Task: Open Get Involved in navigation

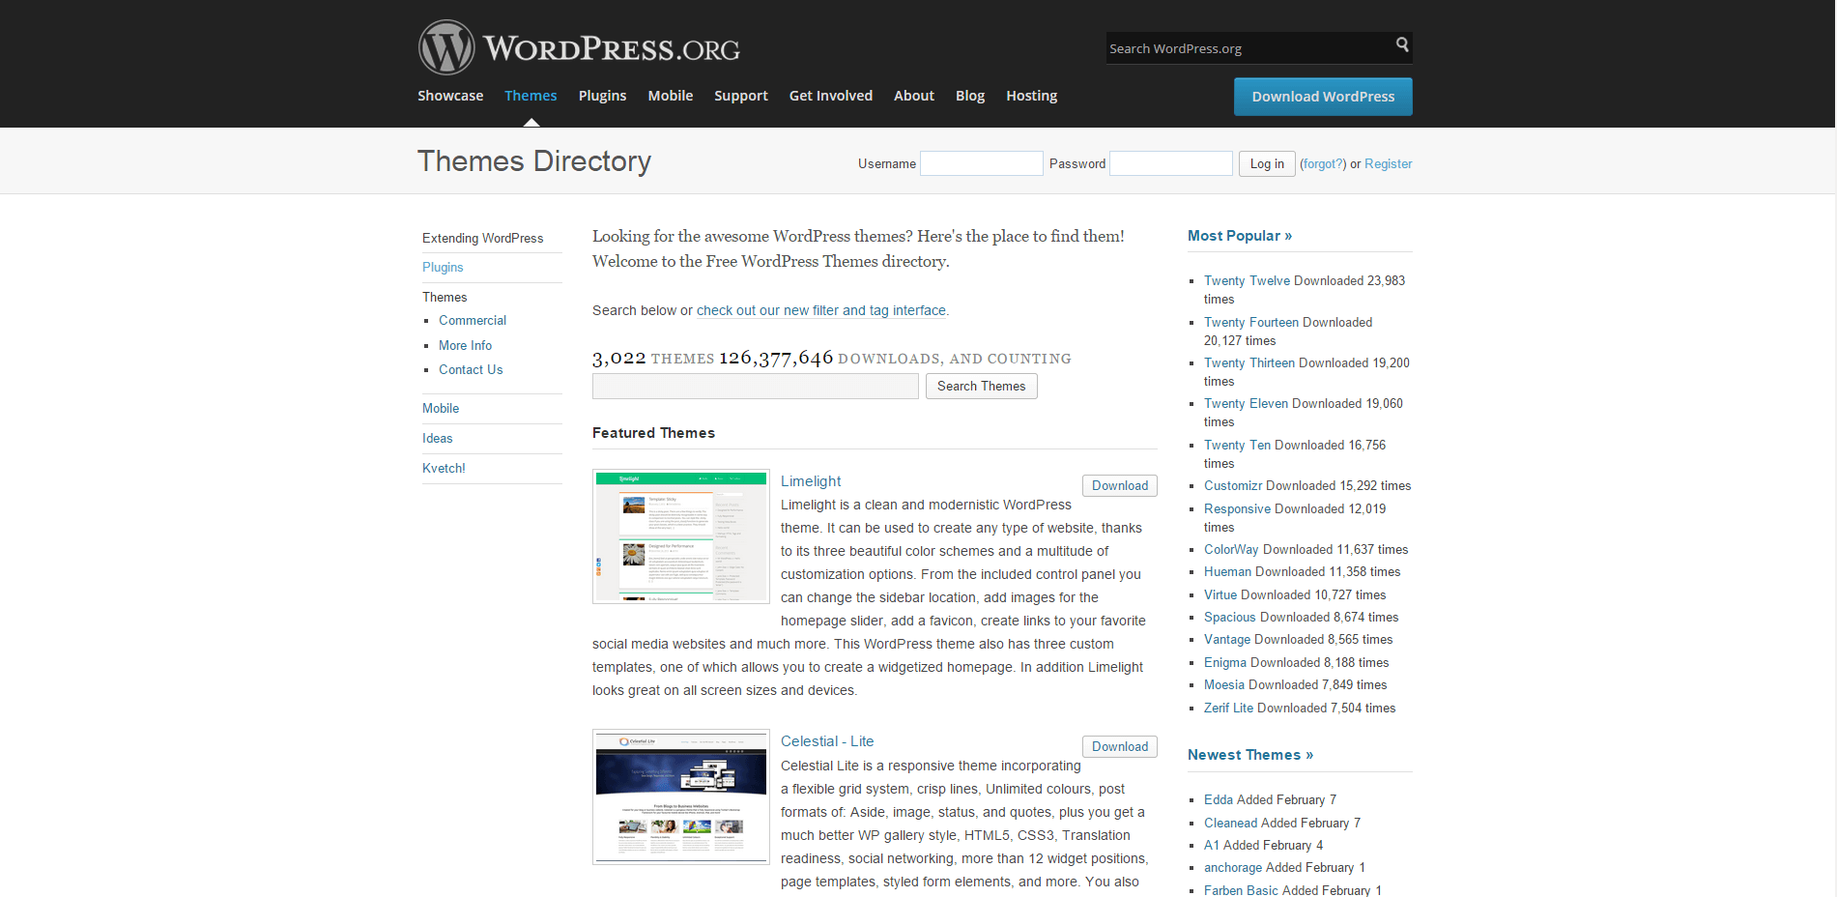Action: 830,96
